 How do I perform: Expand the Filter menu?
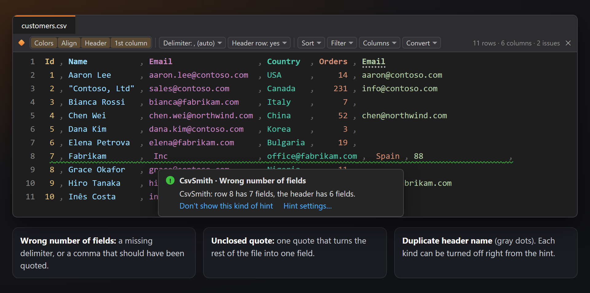[x=342, y=43]
